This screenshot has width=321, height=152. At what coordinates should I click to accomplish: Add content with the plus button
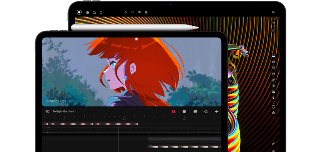coord(217,111)
